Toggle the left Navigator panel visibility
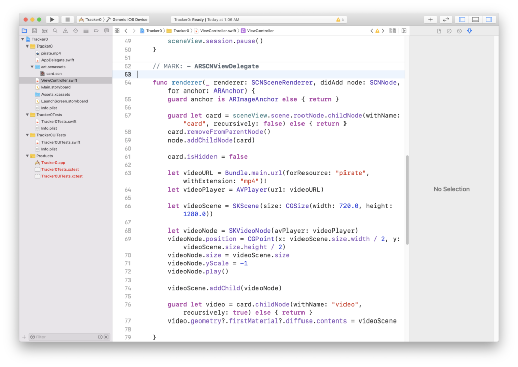The width and height of the screenshot is (518, 367). pyautogui.click(x=462, y=19)
